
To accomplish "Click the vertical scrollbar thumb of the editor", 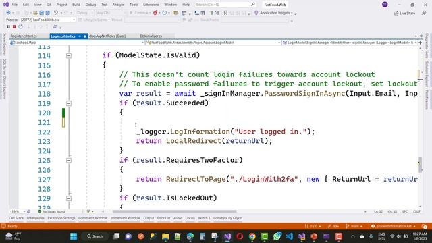I will click(420, 165).
